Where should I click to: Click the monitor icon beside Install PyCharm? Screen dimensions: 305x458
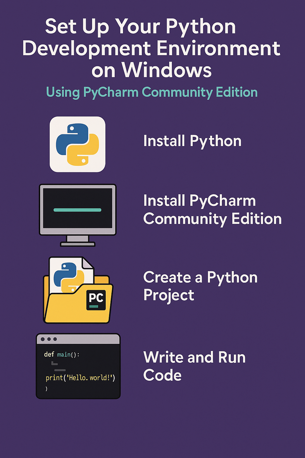pyautogui.click(x=78, y=215)
